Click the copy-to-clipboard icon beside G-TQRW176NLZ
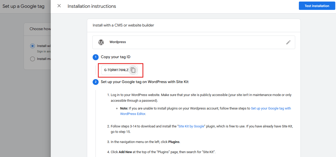336x157 pixels. 133,70
